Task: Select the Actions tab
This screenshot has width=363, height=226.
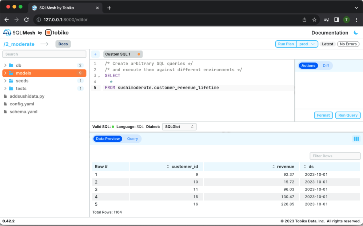Action: (x=308, y=66)
